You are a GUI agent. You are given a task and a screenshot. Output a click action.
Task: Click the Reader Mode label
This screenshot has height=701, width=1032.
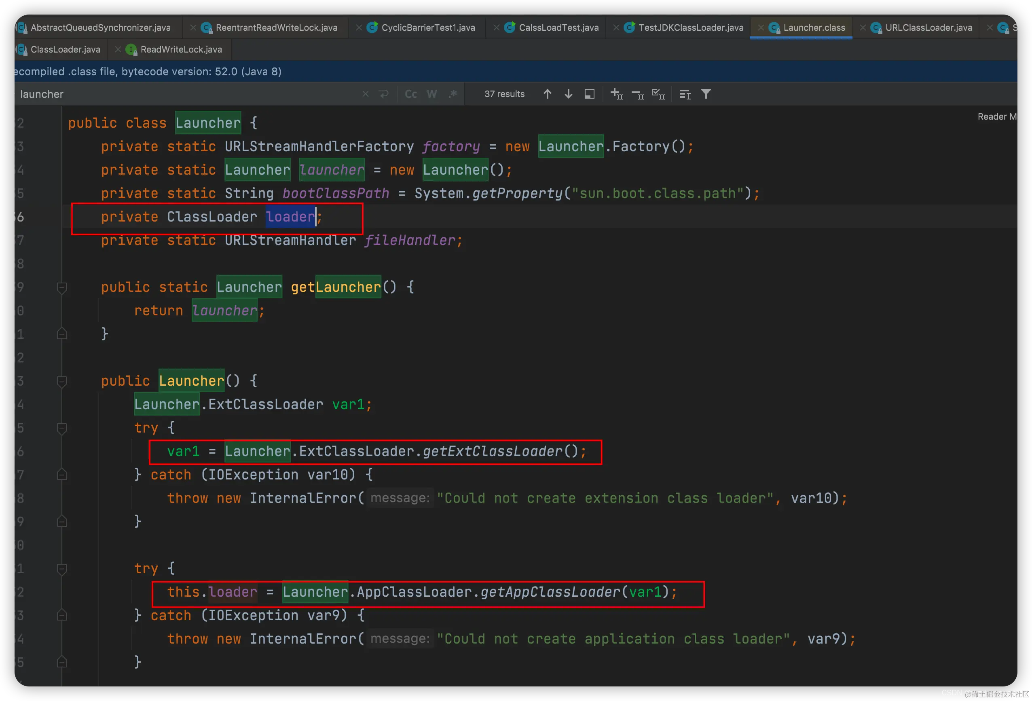click(x=996, y=116)
